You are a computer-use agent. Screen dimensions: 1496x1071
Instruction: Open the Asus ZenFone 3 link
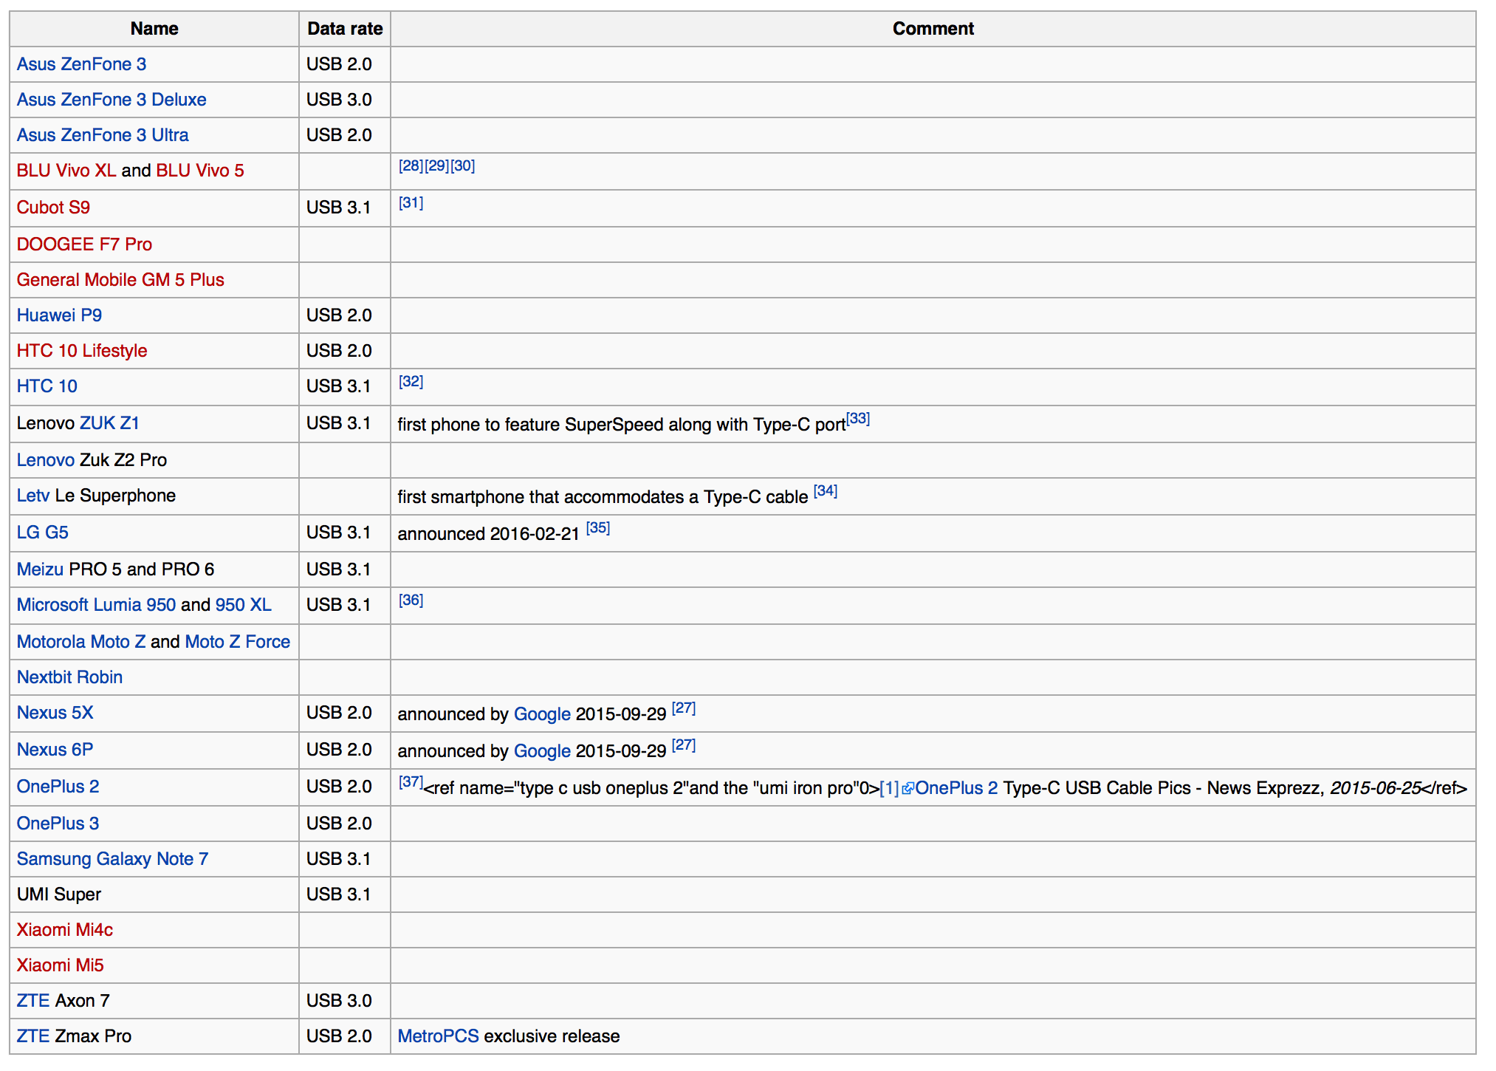click(x=81, y=64)
